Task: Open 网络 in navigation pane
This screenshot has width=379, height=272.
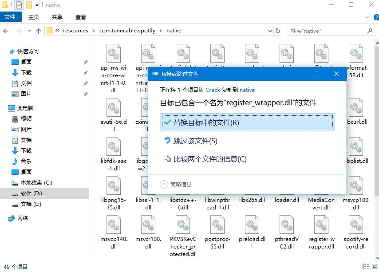Action: (23, 218)
